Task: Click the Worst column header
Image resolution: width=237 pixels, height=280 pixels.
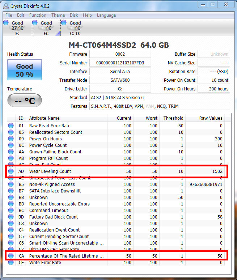Action: point(146,118)
